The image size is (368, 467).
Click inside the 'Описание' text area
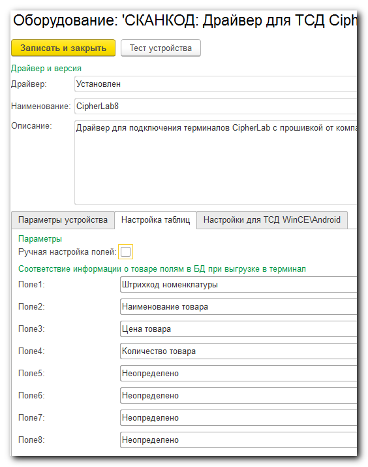tap(216, 163)
